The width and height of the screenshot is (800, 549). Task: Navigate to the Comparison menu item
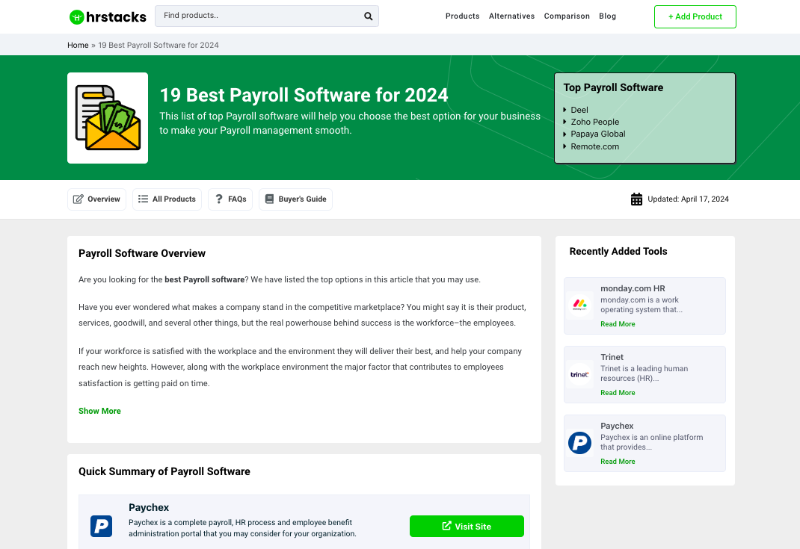567,16
